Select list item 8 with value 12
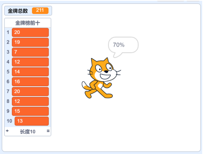The width and height of the screenshot is (203, 154). click(x=30, y=101)
